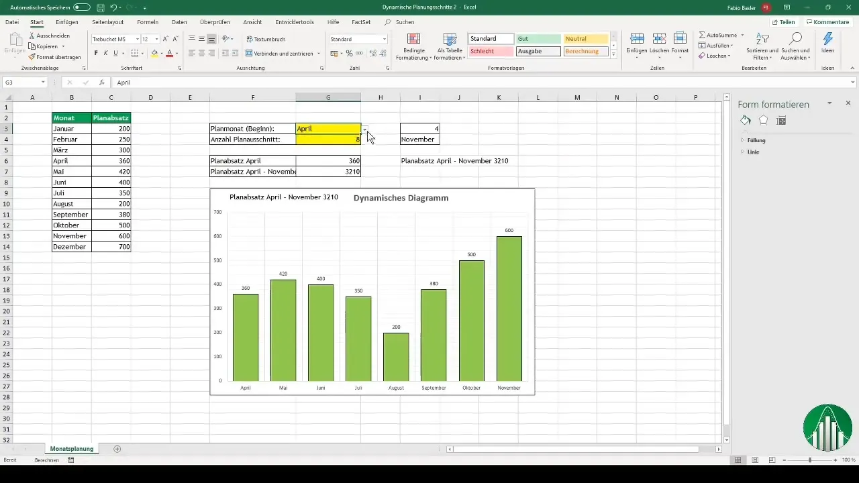This screenshot has height=483, width=859.
Task: Open the Planmonat dropdown arrow beside April
Action: click(364, 129)
